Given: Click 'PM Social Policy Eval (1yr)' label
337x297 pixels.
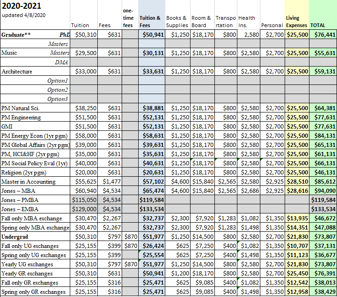Looking at the screenshot, I should tap(34, 163).
